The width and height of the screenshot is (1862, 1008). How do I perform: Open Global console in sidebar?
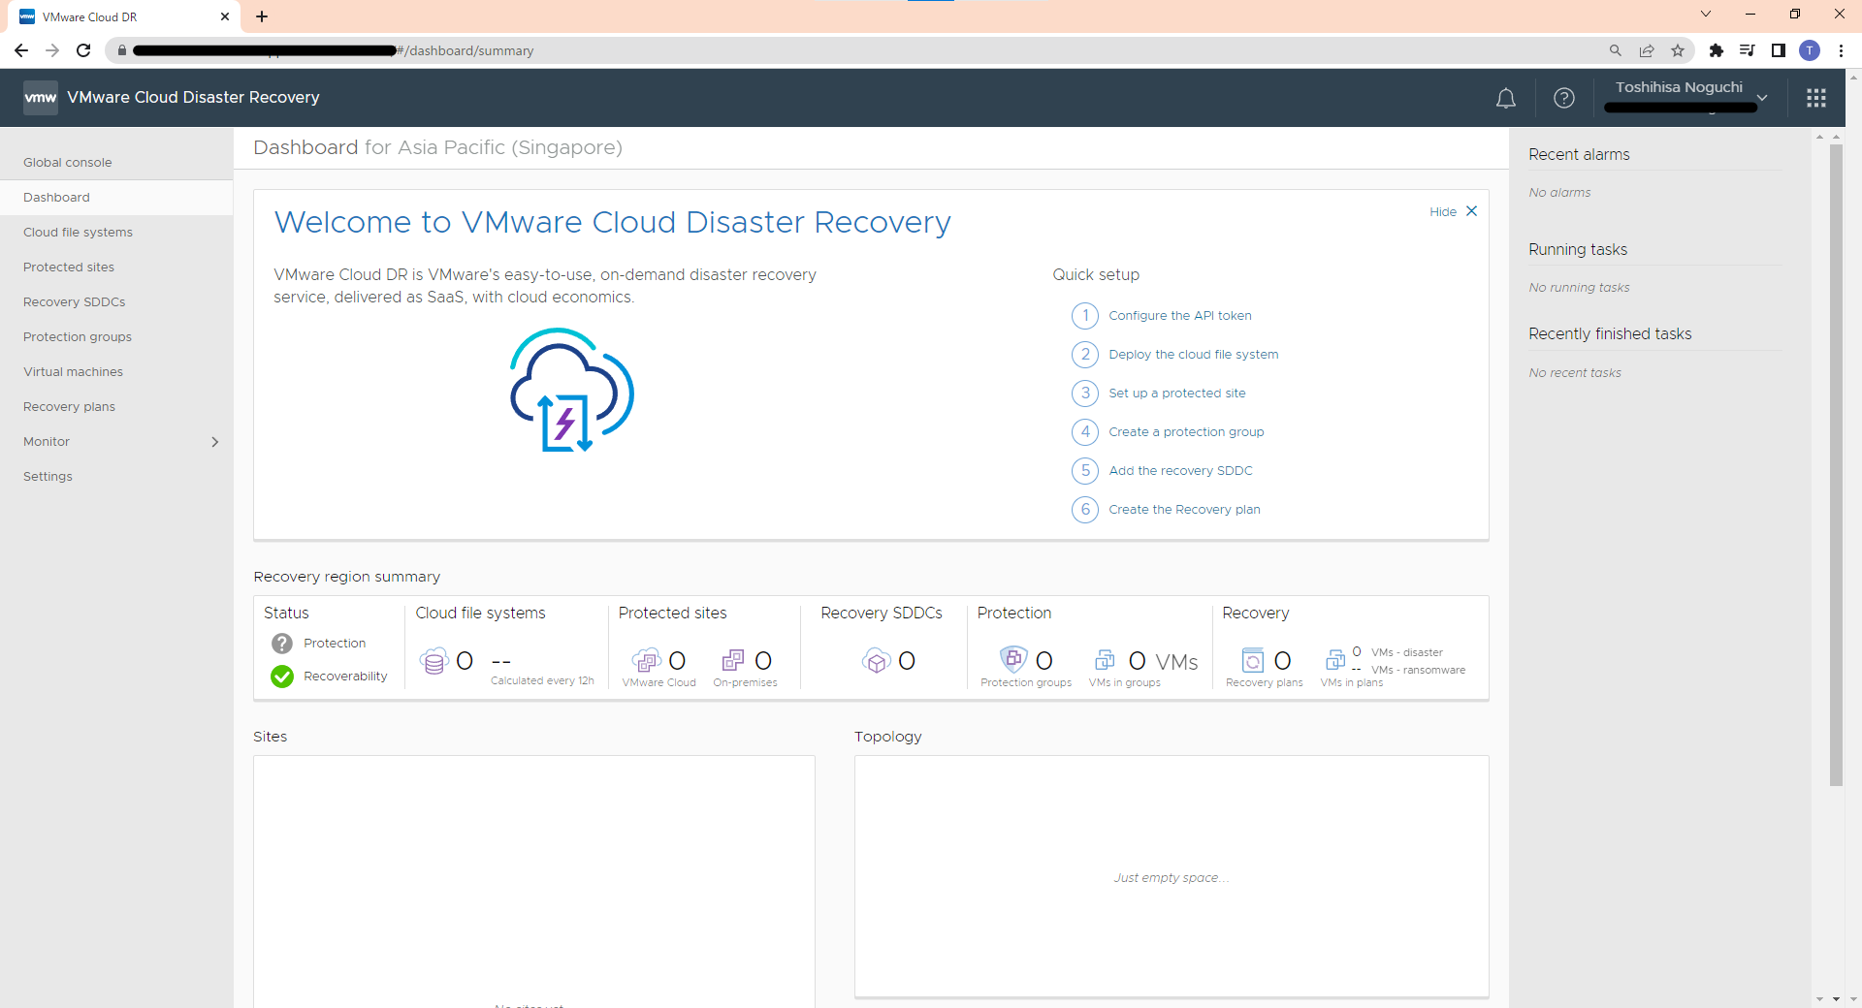(68, 163)
